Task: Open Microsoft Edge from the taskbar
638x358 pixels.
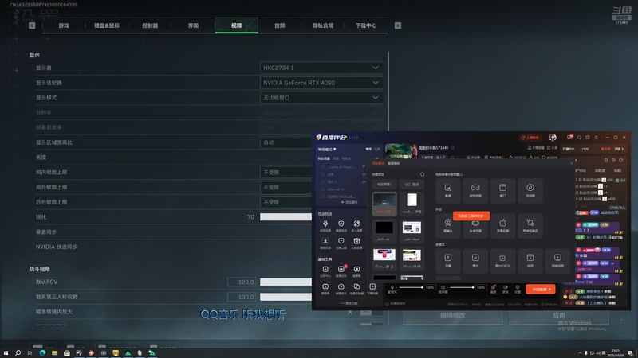Action: 42,353
